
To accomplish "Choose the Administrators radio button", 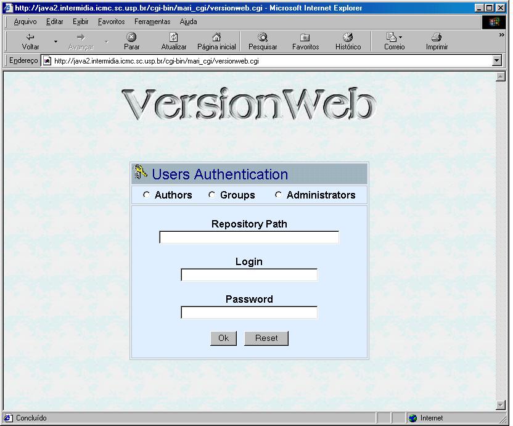I will 278,195.
